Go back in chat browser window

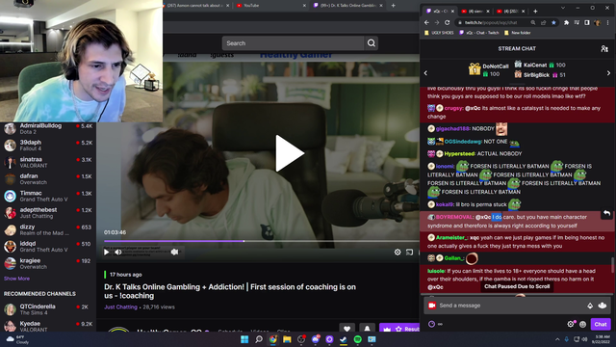[x=426, y=23]
